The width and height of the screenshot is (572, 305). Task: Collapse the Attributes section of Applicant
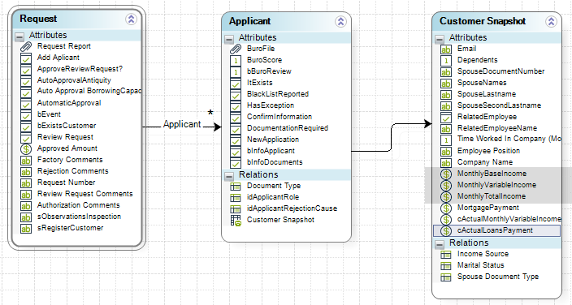229,39
